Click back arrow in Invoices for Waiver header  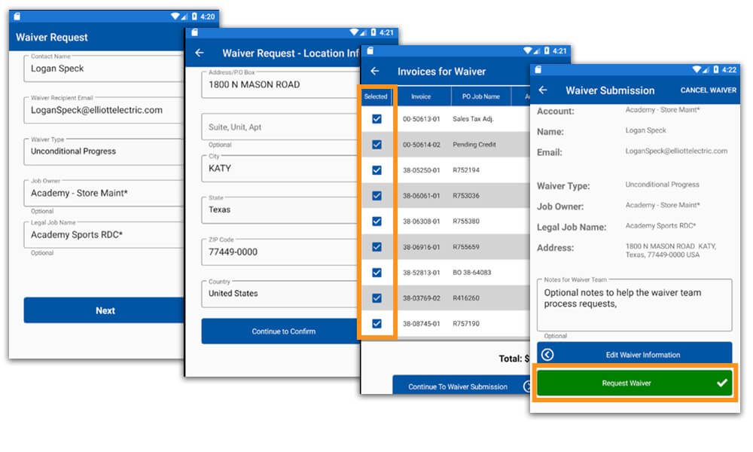pos(374,72)
